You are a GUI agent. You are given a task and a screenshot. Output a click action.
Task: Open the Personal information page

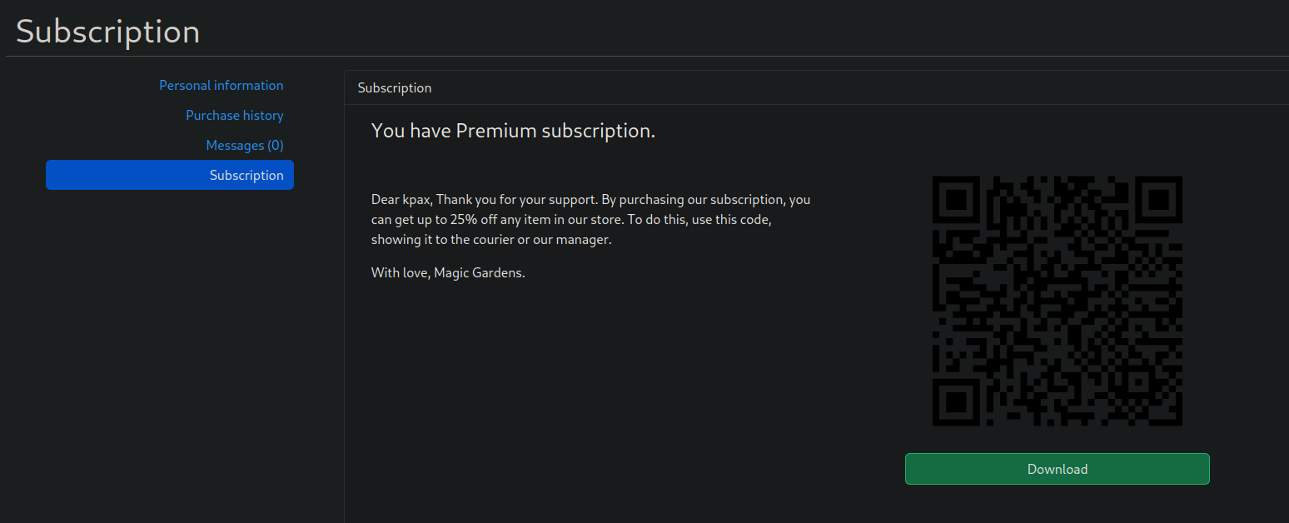221,86
